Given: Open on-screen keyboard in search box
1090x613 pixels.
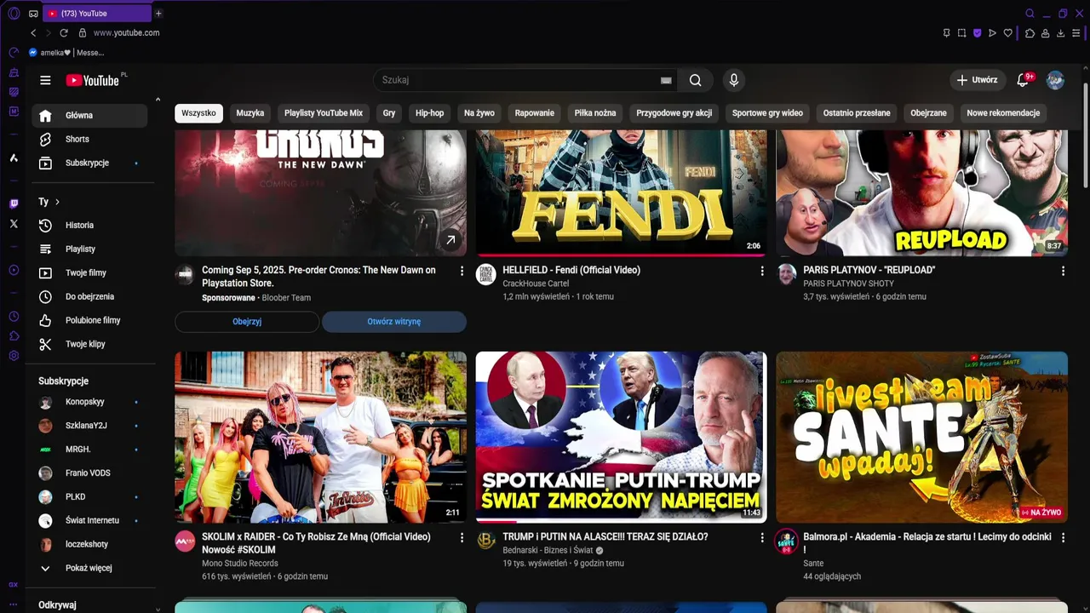Looking at the screenshot, I should pyautogui.click(x=666, y=80).
